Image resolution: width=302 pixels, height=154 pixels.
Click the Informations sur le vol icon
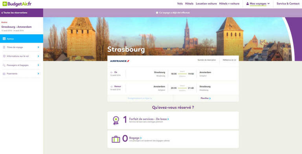tap(4, 56)
